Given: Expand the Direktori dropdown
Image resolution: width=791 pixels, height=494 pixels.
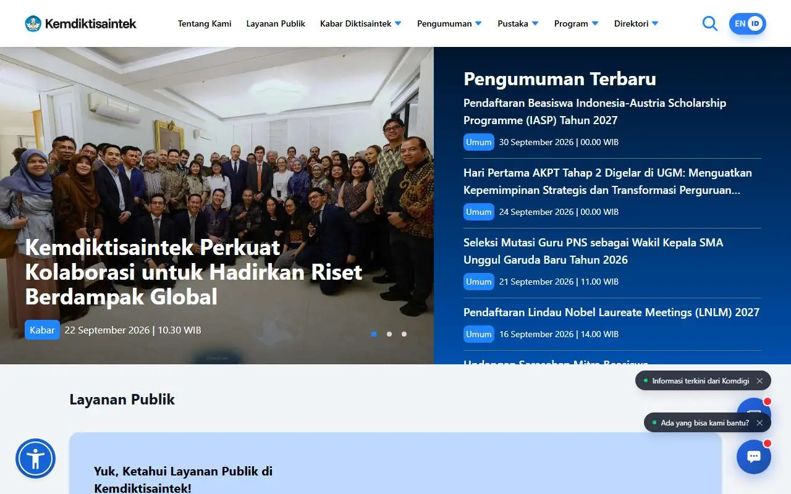Looking at the screenshot, I should click(x=636, y=23).
